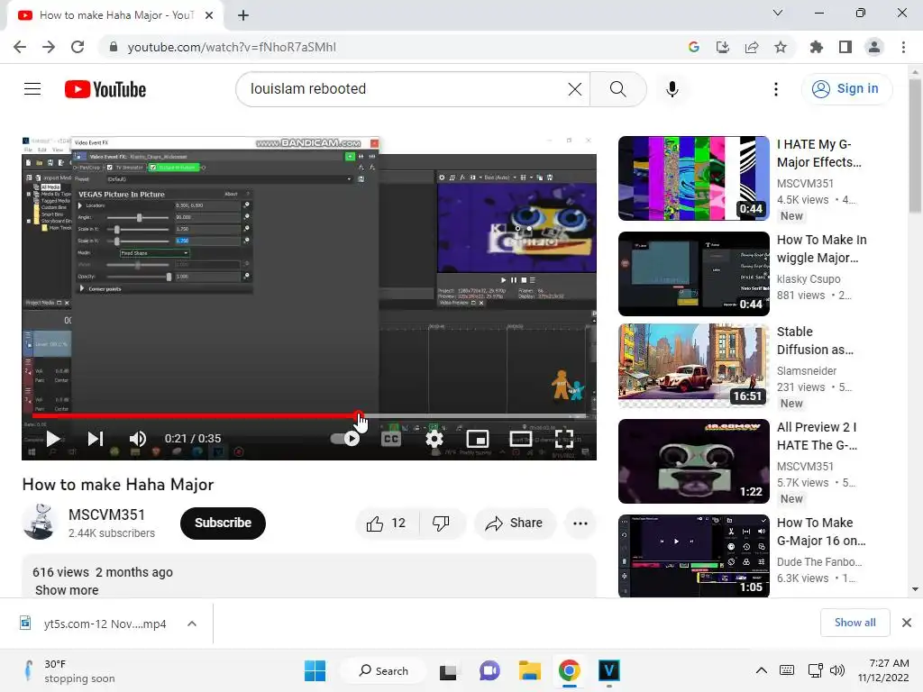Image resolution: width=923 pixels, height=692 pixels.
Task: Close the How to make Haha Major tab
Action: [x=209, y=15]
